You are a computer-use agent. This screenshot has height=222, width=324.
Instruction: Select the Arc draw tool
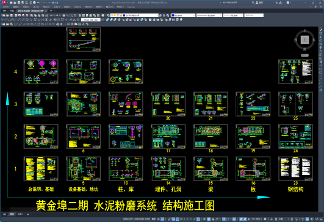coord(35,24)
